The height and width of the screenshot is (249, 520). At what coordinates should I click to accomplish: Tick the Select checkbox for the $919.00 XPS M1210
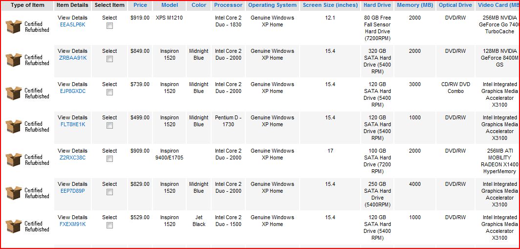[109, 25]
